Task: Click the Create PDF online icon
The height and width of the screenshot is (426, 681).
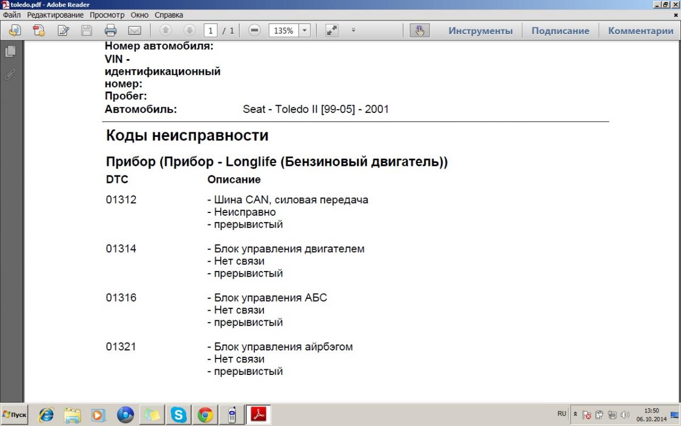Action: tap(39, 31)
